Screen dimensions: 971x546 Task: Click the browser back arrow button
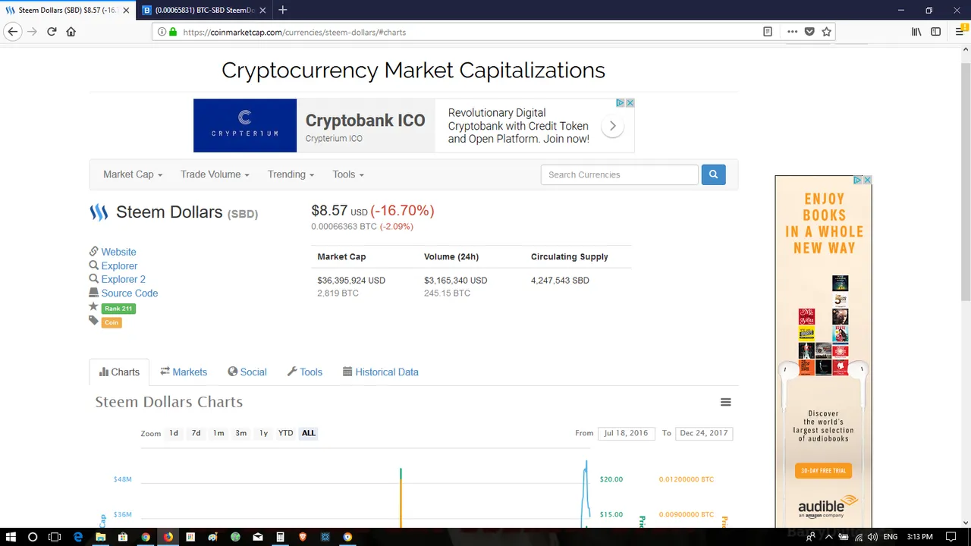click(12, 32)
